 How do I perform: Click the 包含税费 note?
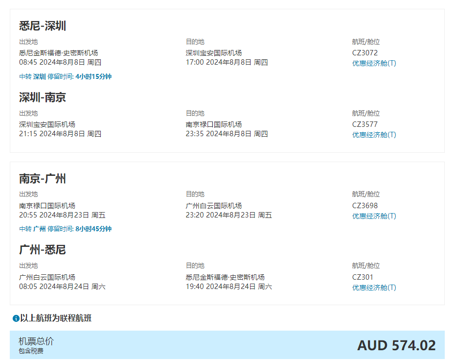click(x=31, y=351)
